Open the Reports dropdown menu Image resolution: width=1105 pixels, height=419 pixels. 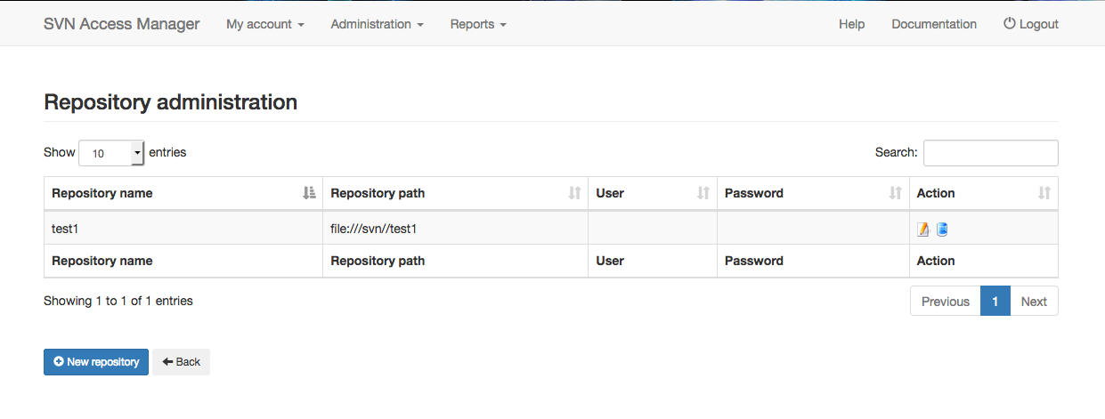click(478, 24)
